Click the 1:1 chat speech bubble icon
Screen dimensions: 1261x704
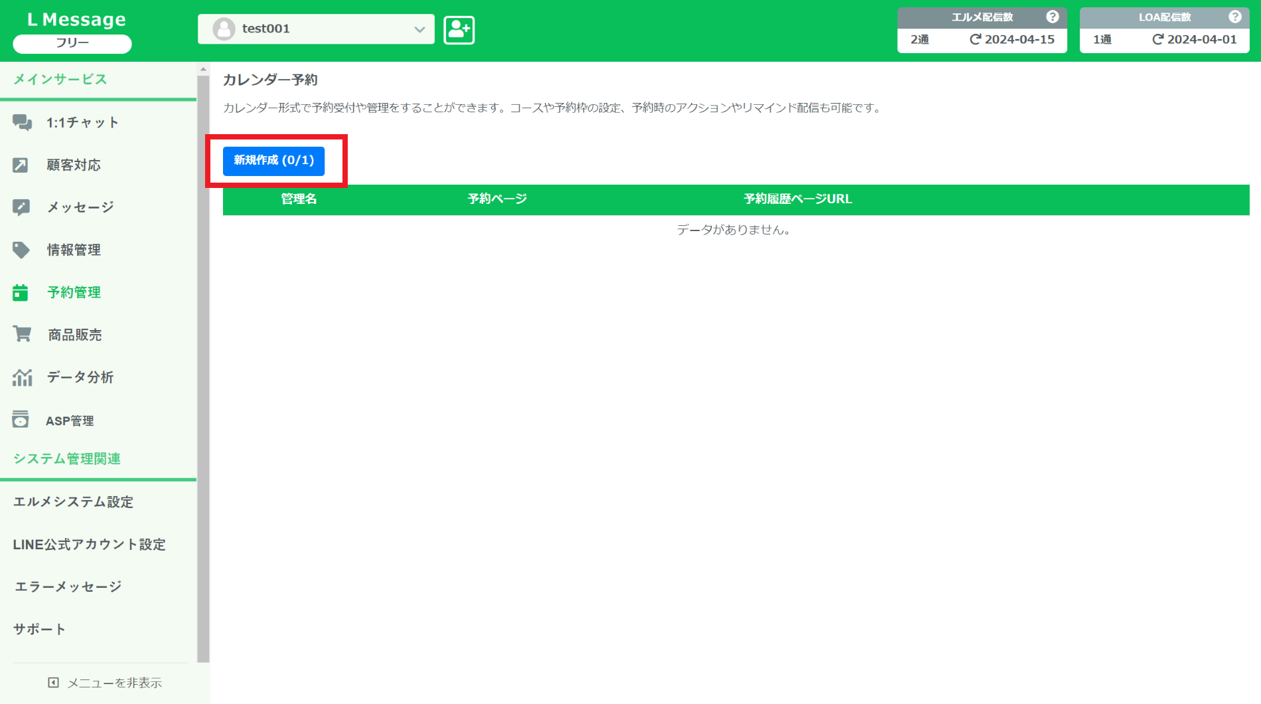click(22, 123)
